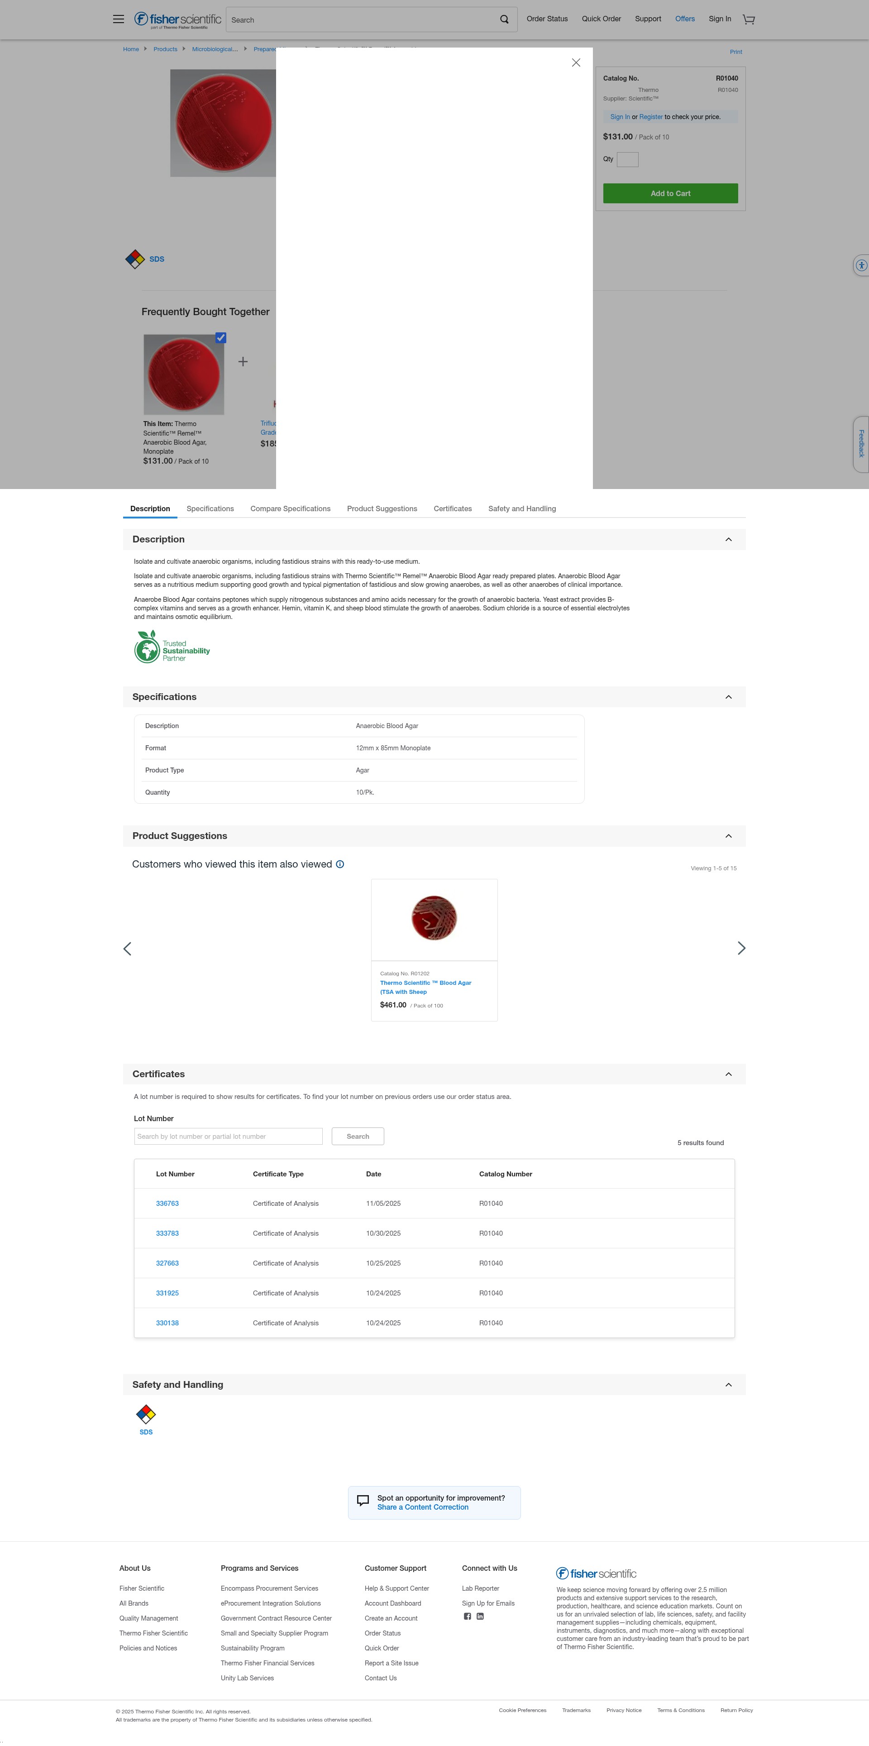The width and height of the screenshot is (869, 1746).
Task: Collapse the Product Suggestions section
Action: pyautogui.click(x=729, y=836)
